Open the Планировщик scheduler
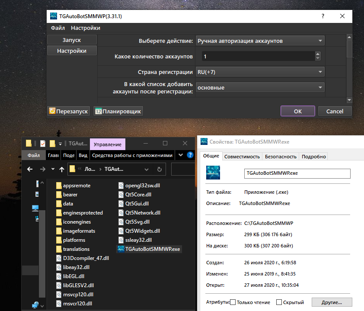Viewport: 364px width, 311px height. (118, 111)
